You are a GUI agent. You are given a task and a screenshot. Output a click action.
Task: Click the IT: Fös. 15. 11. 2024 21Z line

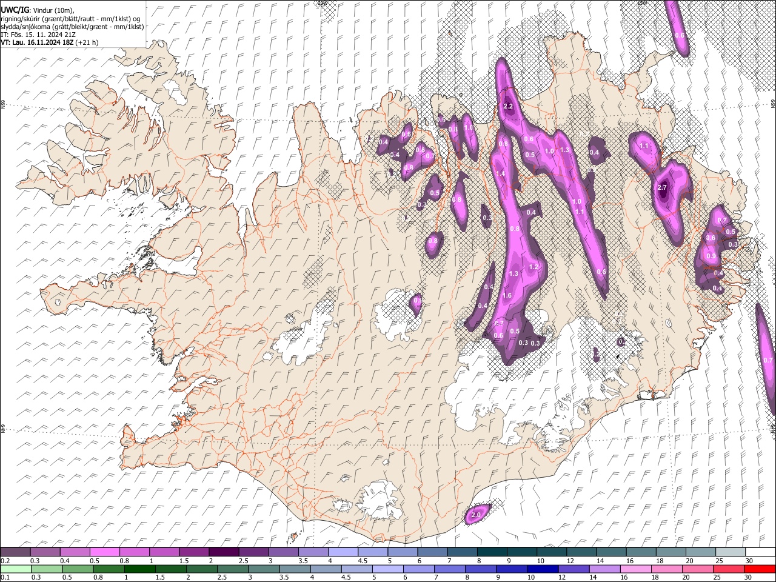point(38,35)
